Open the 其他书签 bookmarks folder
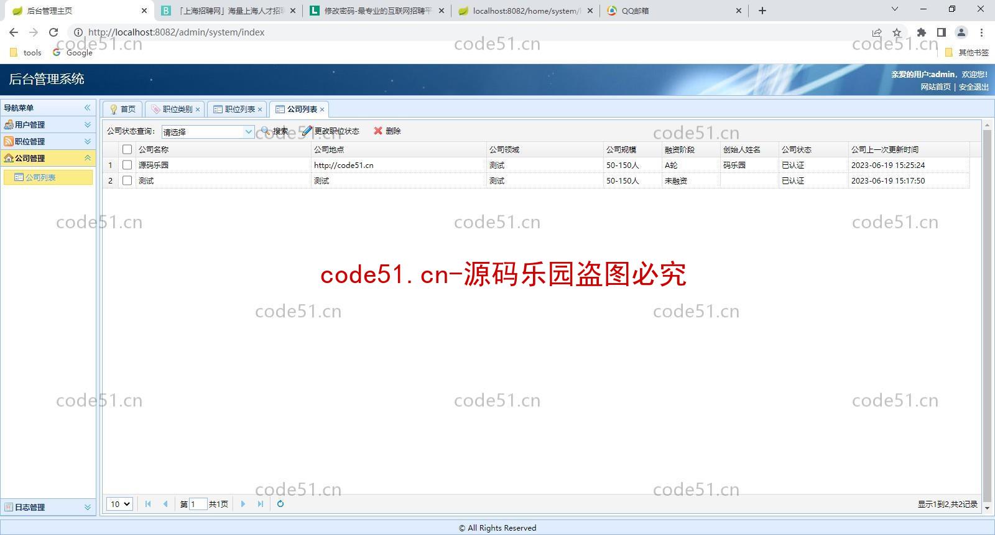 967,53
